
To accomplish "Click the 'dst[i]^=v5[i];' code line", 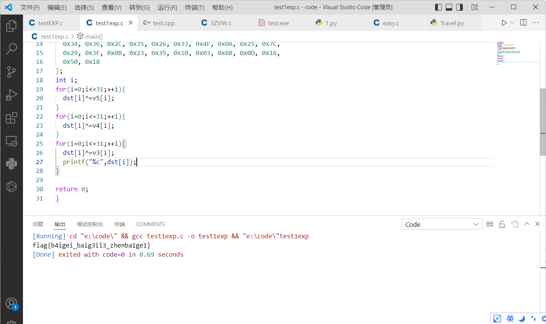I will pos(88,98).
